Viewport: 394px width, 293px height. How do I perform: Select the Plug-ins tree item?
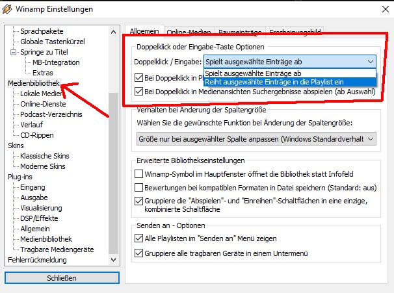(x=20, y=177)
